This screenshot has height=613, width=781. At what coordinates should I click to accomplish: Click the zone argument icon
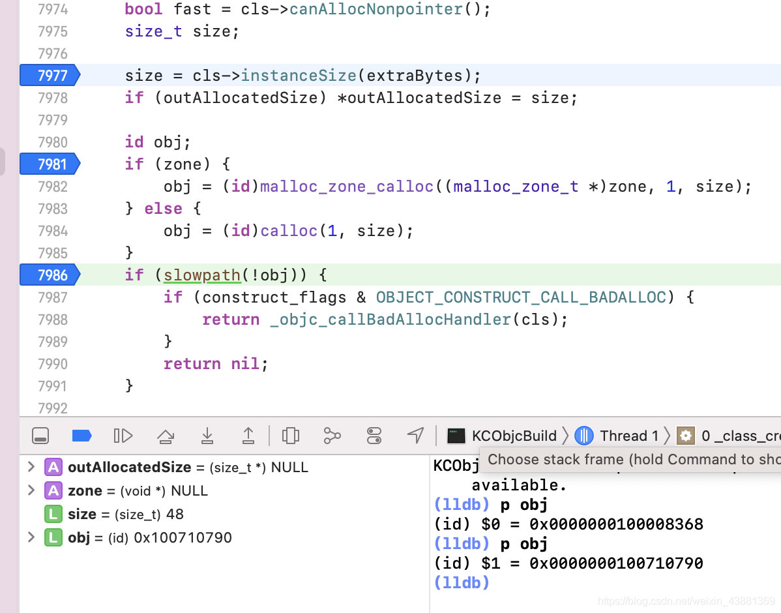tap(53, 490)
